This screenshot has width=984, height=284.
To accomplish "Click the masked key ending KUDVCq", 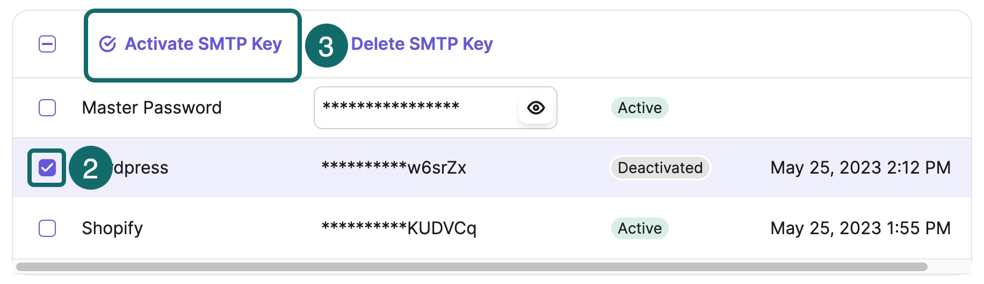I will [399, 228].
